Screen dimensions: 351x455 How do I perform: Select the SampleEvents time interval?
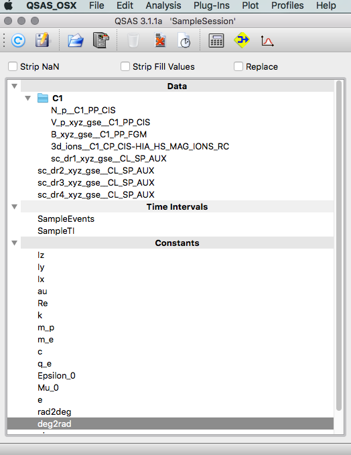(x=66, y=219)
